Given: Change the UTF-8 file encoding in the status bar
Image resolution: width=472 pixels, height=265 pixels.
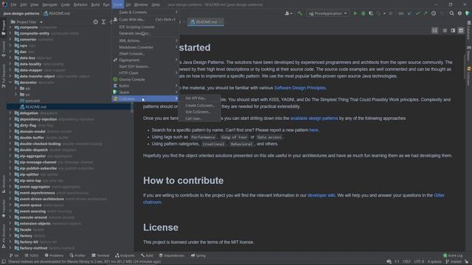Looking at the screenshot, I should point(419,262).
